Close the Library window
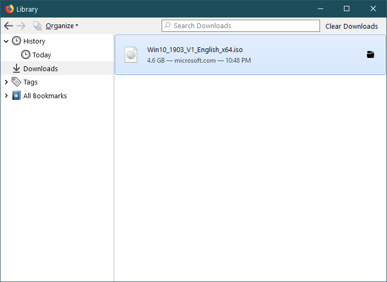Viewport: 387px width, 282px height. point(373,8)
